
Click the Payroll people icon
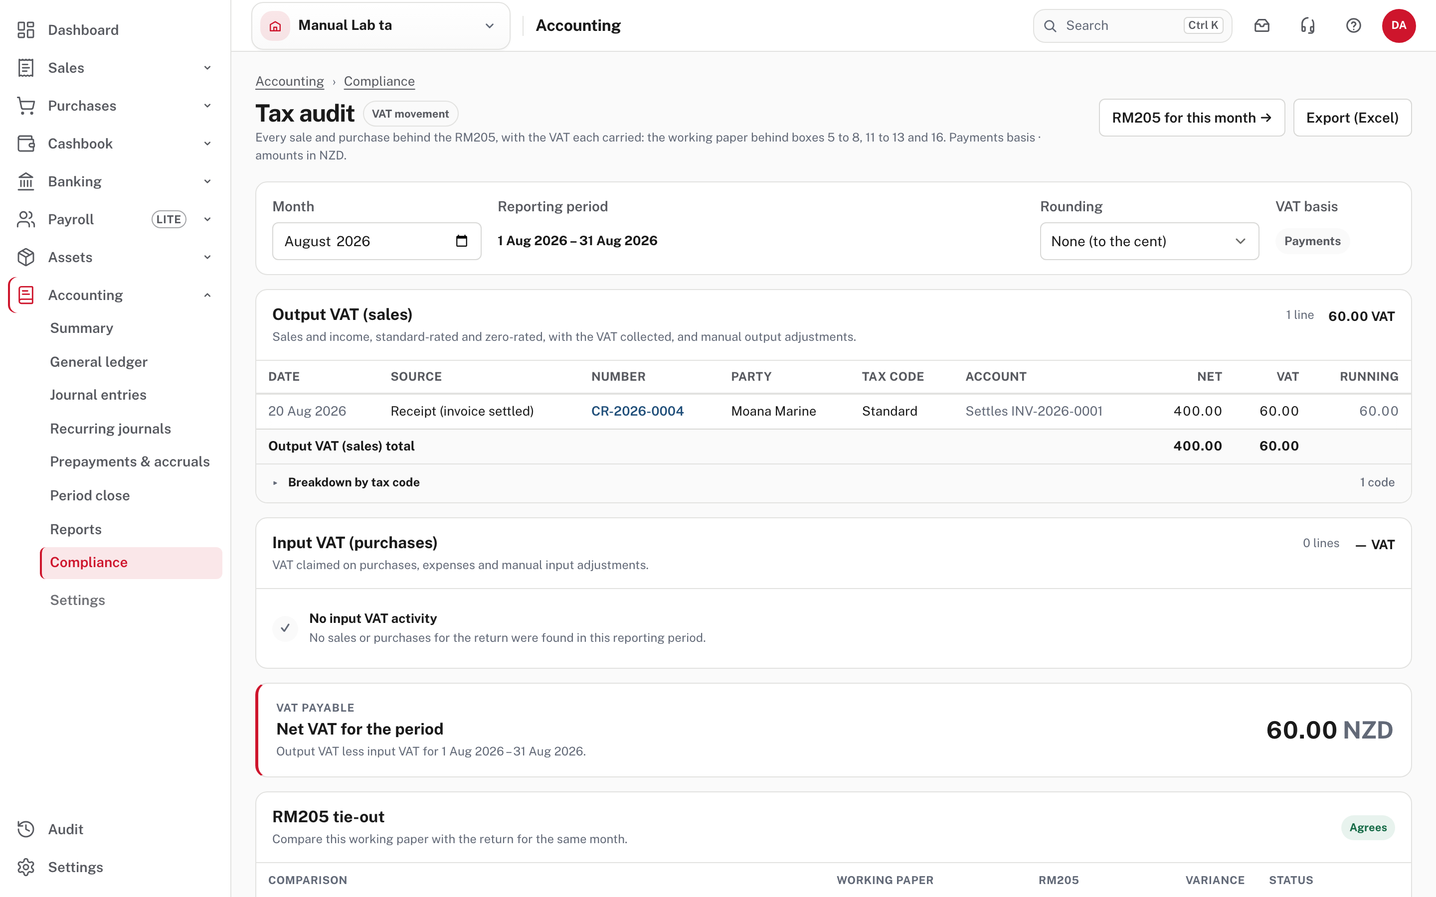pos(25,219)
